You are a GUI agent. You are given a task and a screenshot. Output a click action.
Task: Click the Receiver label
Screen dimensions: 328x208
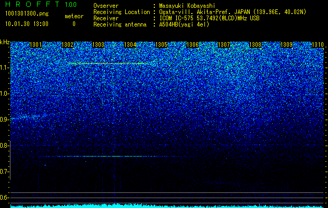[106, 18]
